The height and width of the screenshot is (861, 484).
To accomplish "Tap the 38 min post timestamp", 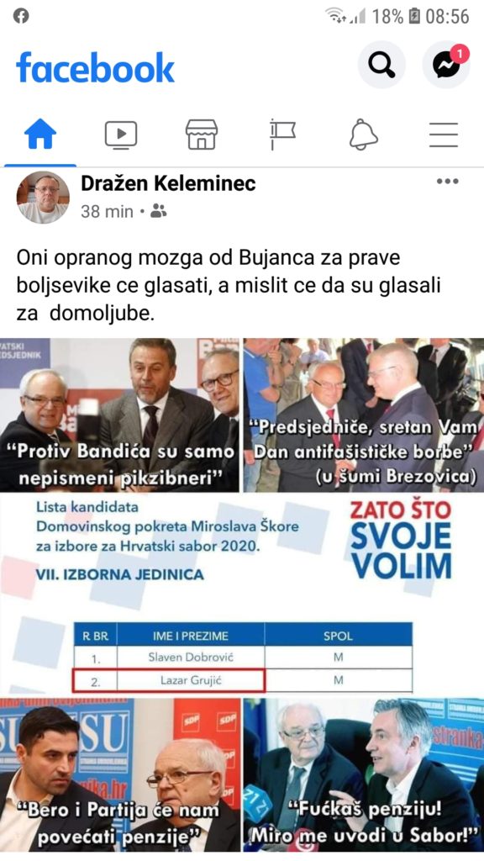I will pos(107,211).
